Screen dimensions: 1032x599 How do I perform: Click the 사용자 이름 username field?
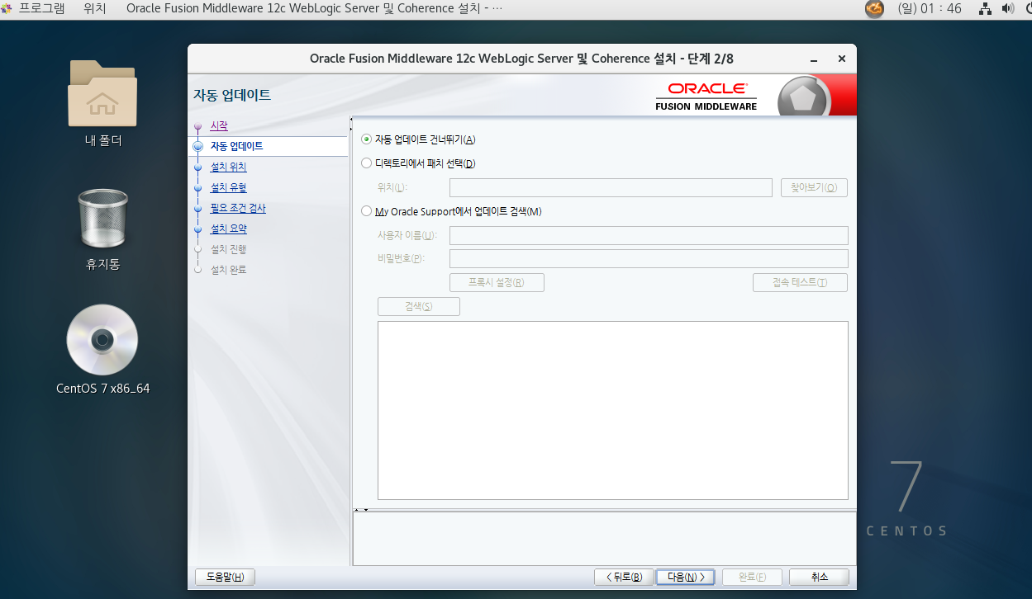(649, 235)
